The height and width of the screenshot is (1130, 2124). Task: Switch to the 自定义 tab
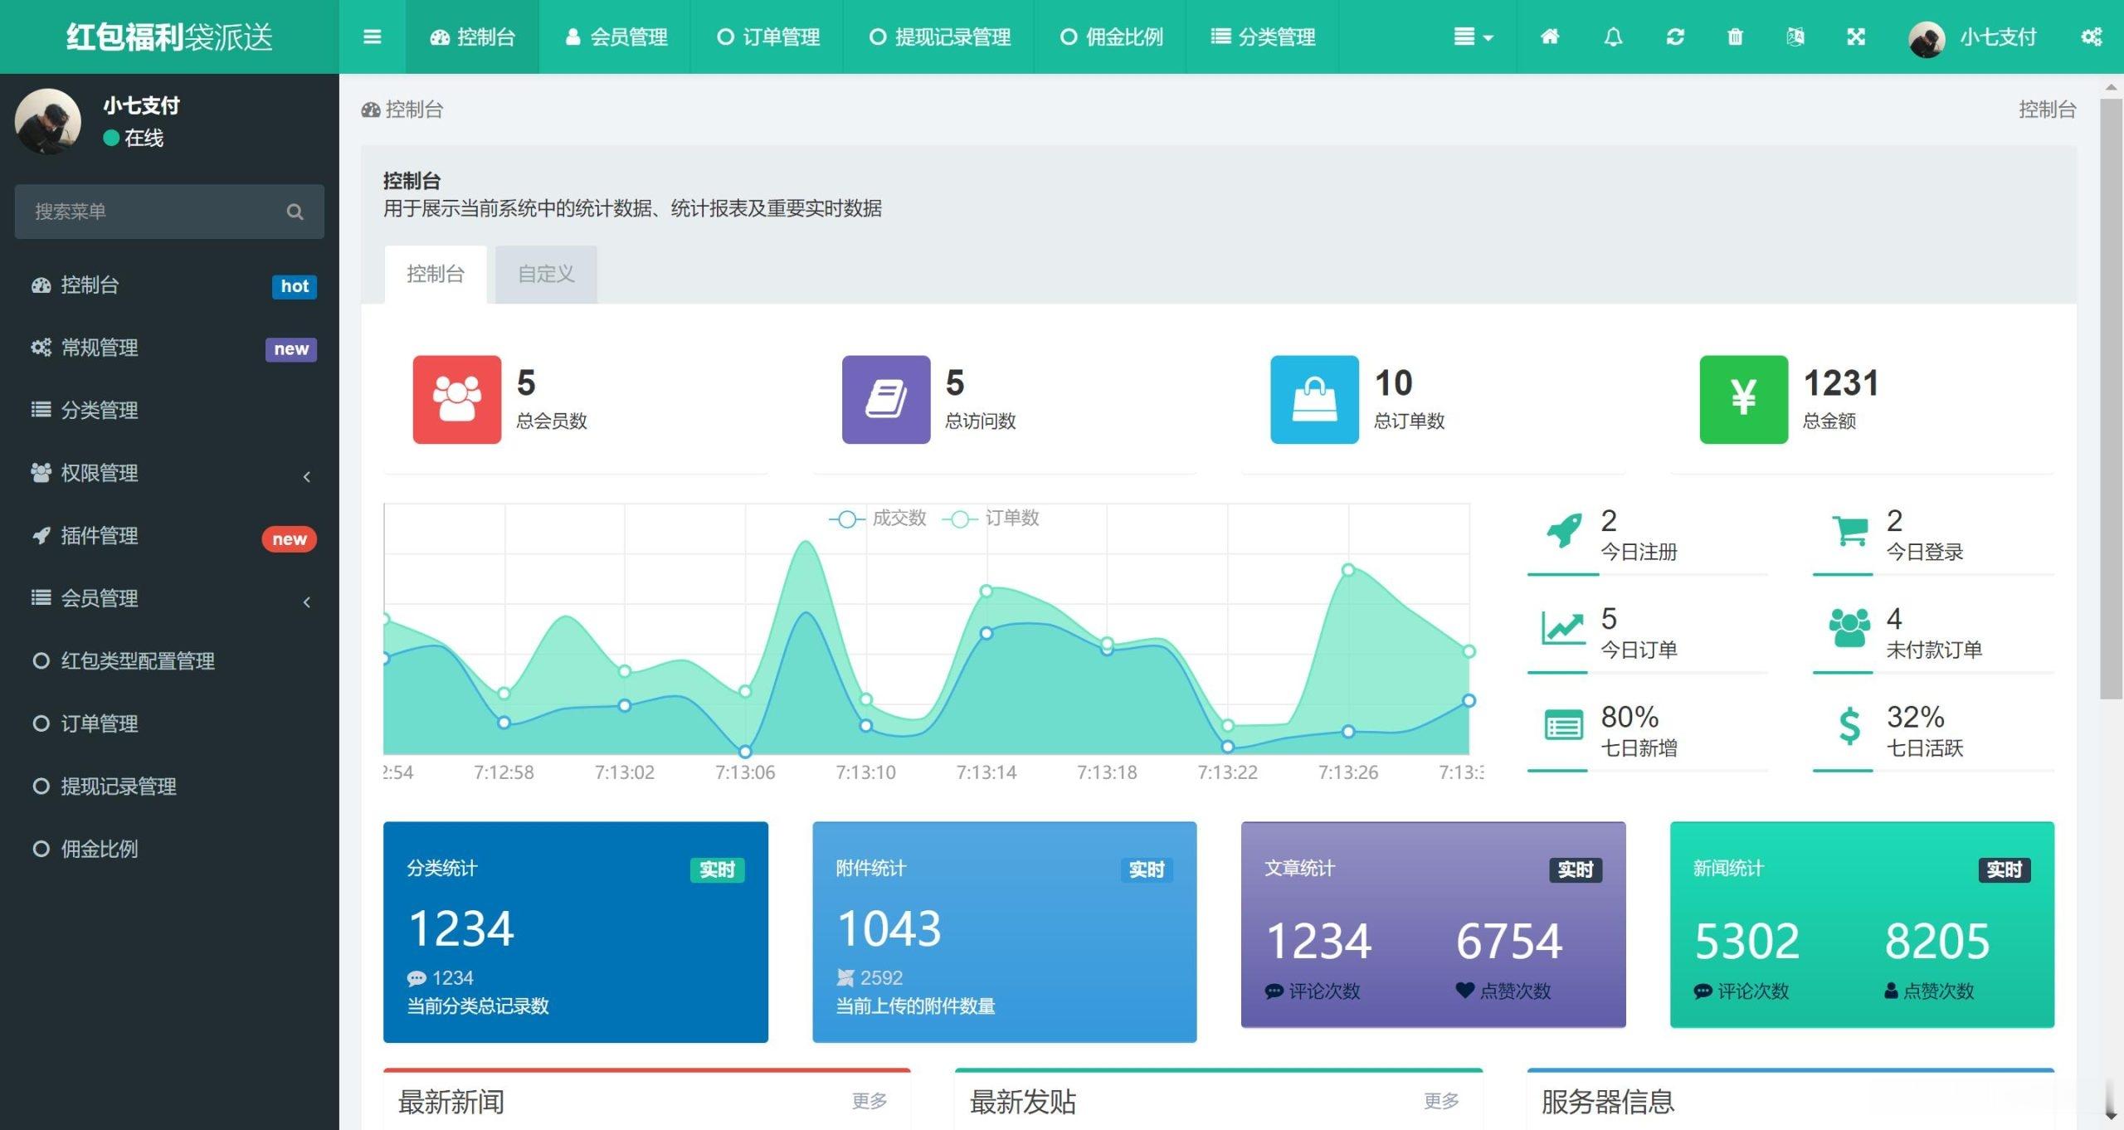[545, 274]
